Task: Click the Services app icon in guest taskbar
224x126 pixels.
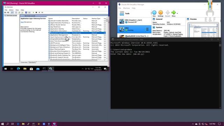Action: [x=51, y=69]
